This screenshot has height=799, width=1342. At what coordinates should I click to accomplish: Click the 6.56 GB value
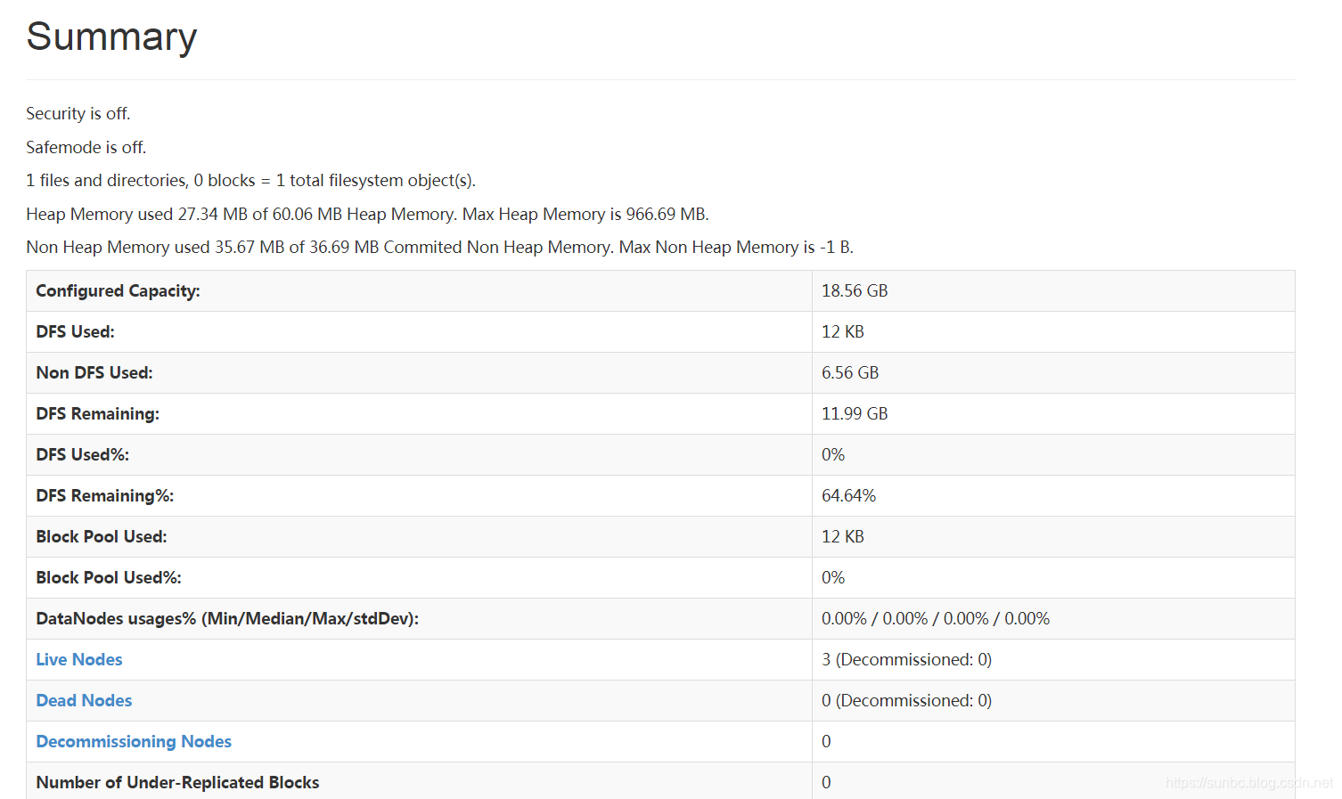850,372
